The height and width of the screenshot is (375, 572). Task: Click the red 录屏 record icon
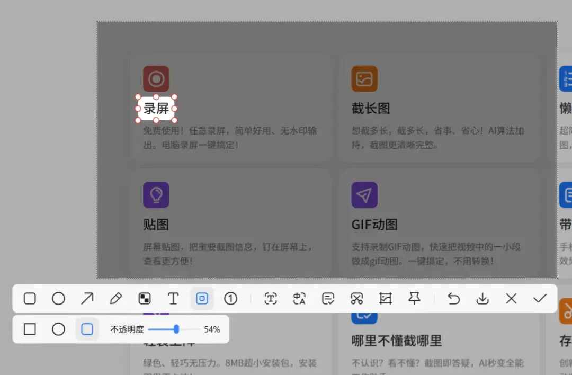click(x=156, y=79)
